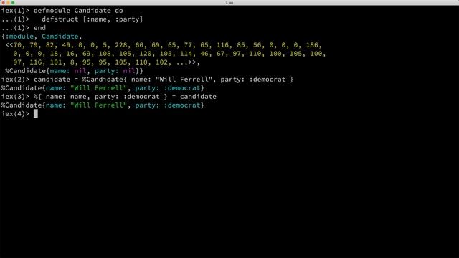The height and width of the screenshot is (258, 459).
Task: Click the '%Candidate{name: nil, party: nil}}' output
Action: [74, 71]
